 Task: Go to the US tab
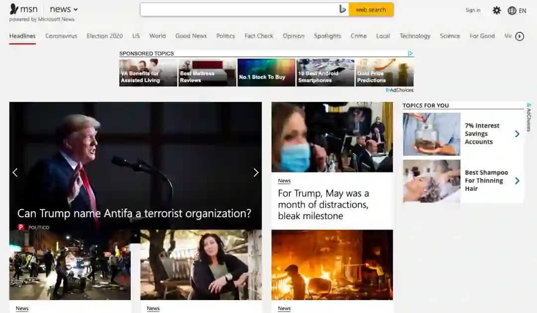(136, 36)
